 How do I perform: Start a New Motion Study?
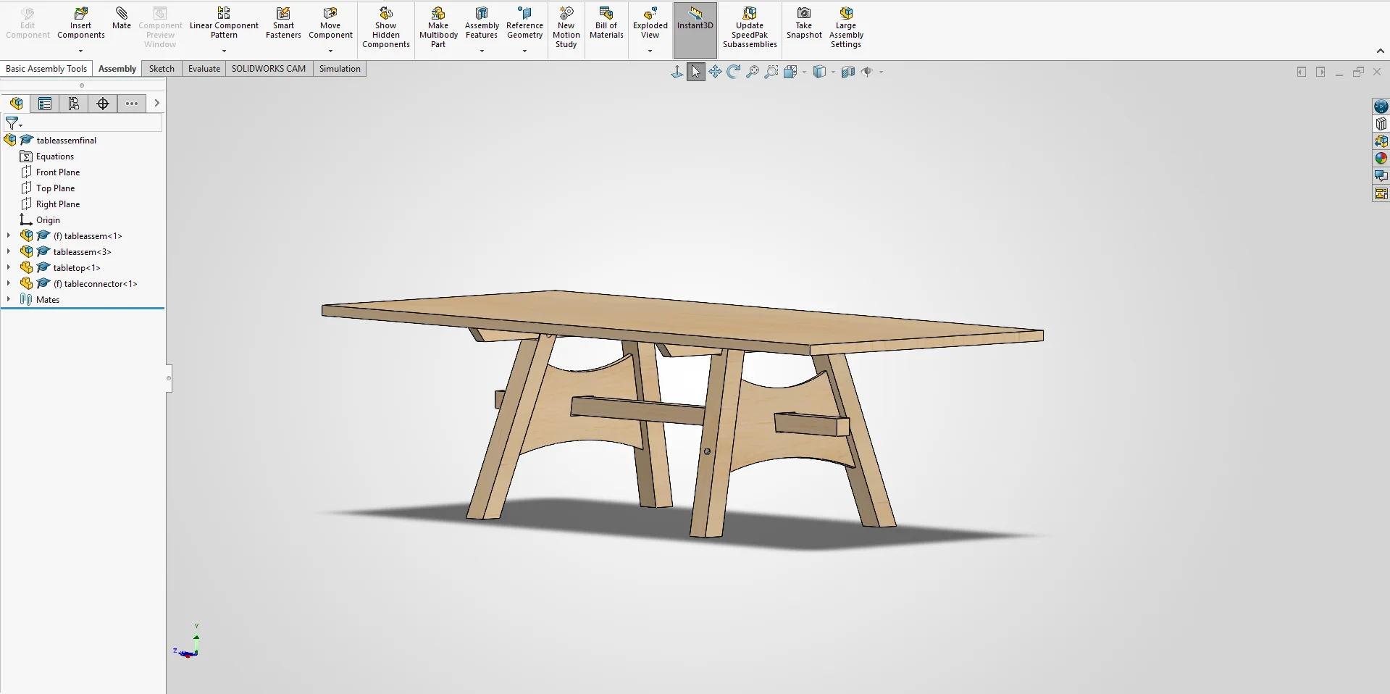[566, 28]
